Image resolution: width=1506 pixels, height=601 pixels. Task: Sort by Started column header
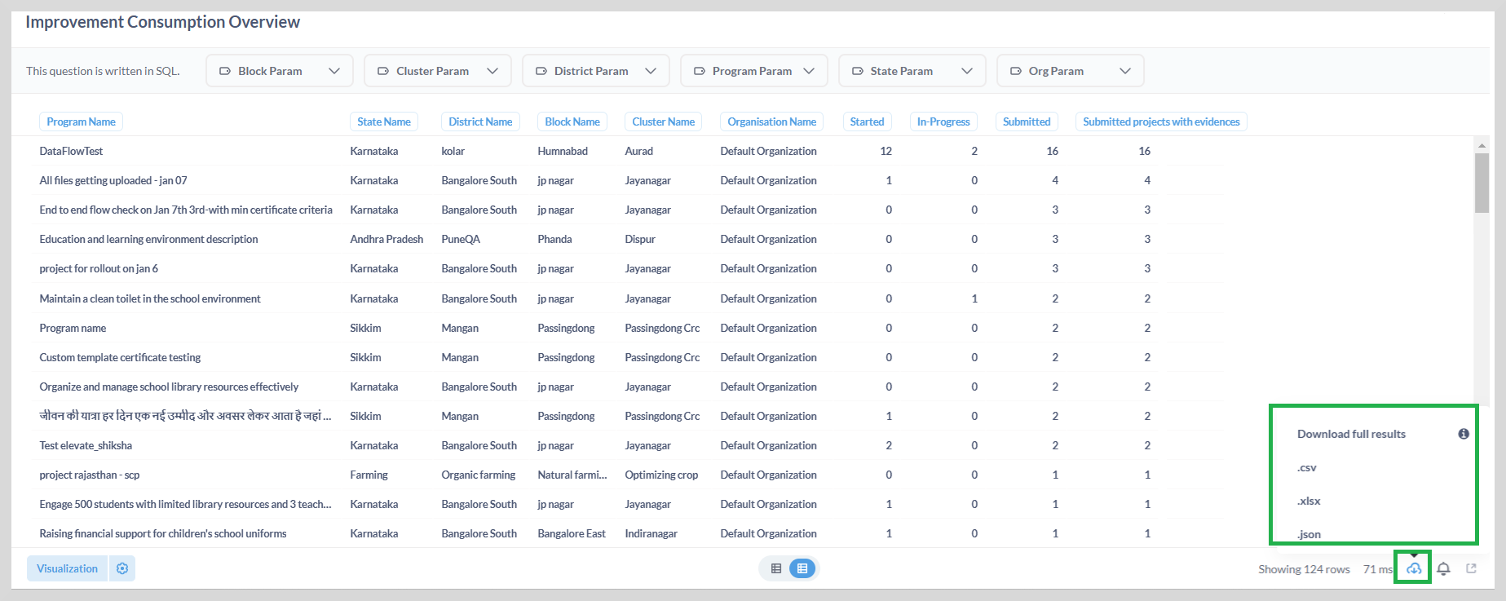(867, 122)
